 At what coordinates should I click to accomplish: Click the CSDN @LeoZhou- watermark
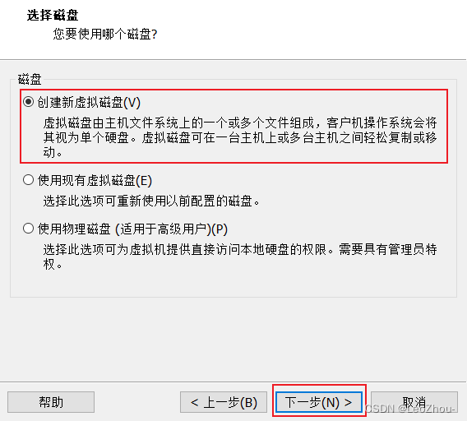tap(410, 409)
